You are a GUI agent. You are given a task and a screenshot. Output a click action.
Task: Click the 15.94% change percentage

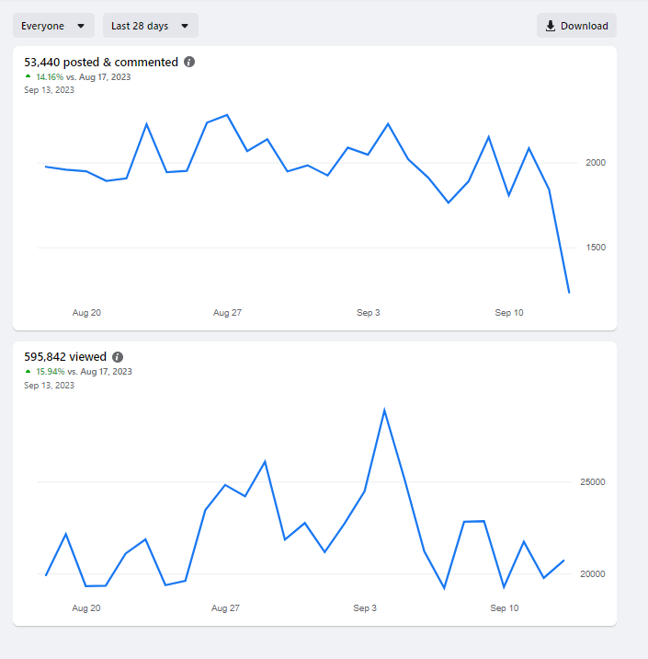coord(50,372)
